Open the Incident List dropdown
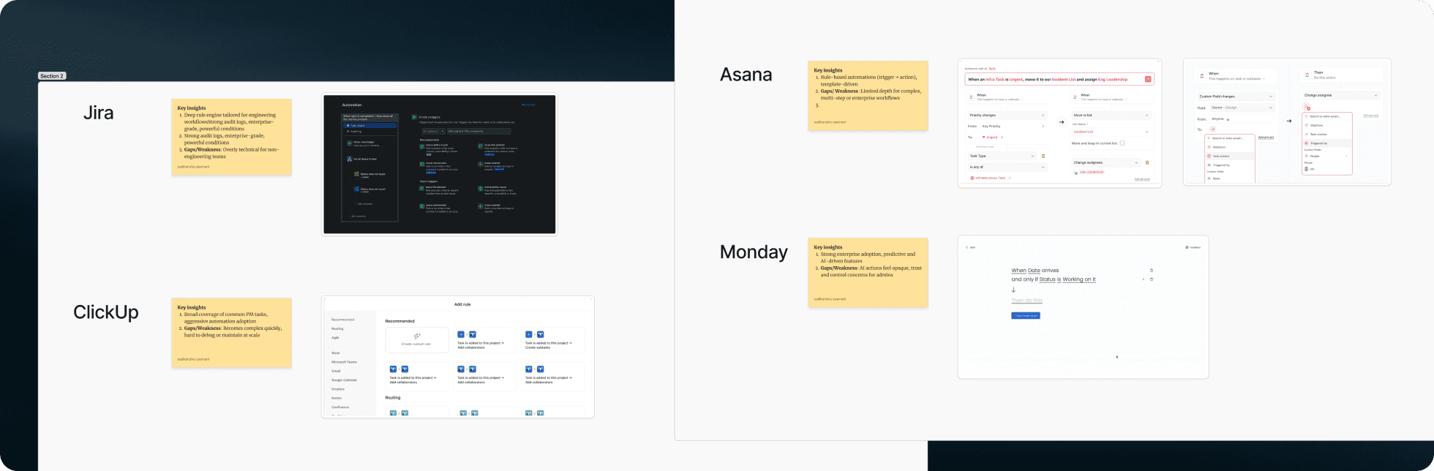 point(1111,132)
